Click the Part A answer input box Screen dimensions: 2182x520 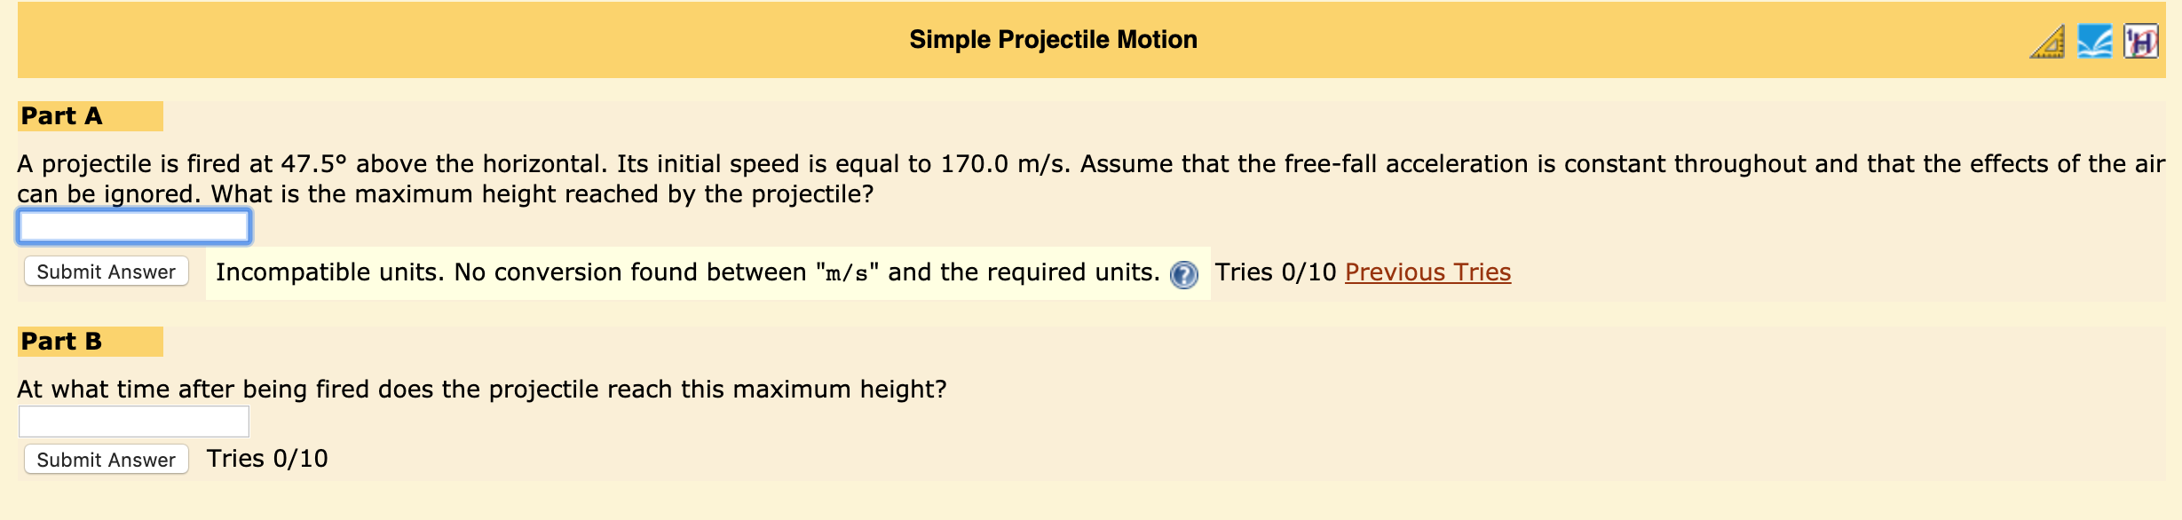[133, 226]
